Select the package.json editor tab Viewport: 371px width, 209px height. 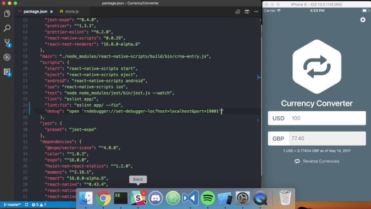35,11
